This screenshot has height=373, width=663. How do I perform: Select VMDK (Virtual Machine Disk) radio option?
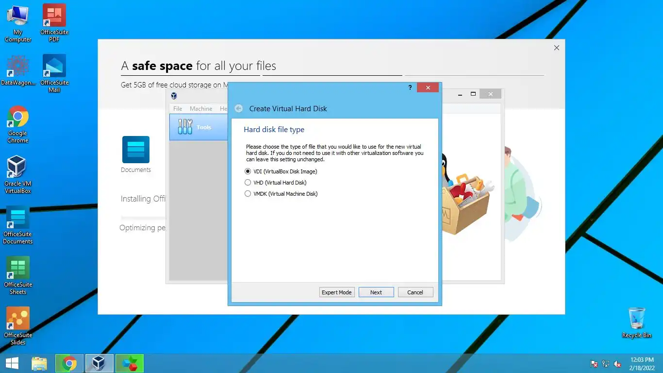(281, 194)
